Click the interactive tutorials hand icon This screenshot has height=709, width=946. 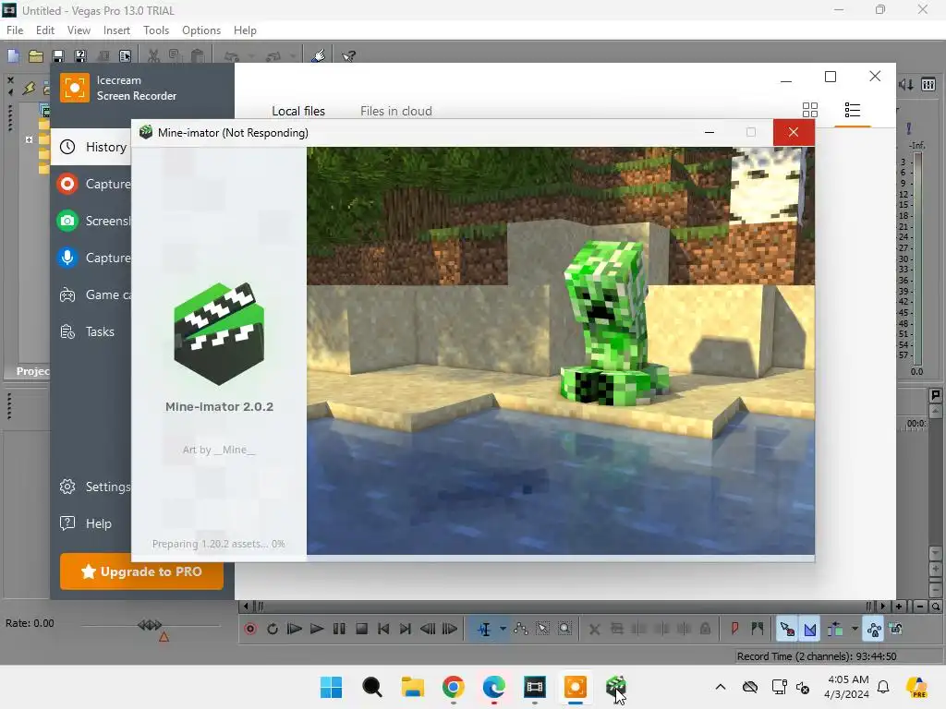319,56
